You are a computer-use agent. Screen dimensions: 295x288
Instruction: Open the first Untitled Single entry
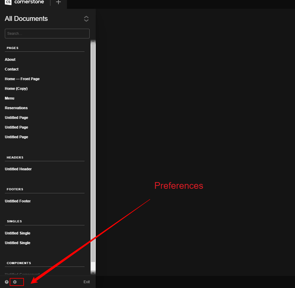[18, 233]
